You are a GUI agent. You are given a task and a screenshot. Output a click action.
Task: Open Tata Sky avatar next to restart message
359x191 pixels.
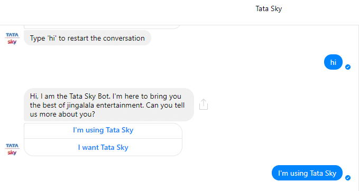[12, 39]
